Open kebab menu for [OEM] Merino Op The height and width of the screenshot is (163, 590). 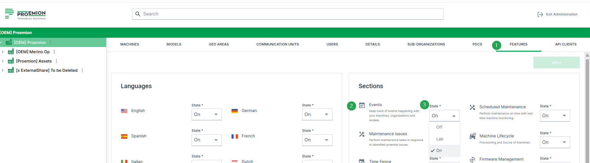tap(54, 52)
